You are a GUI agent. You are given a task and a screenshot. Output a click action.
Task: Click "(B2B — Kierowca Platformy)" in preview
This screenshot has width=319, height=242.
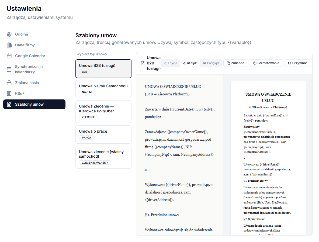pos(268,107)
